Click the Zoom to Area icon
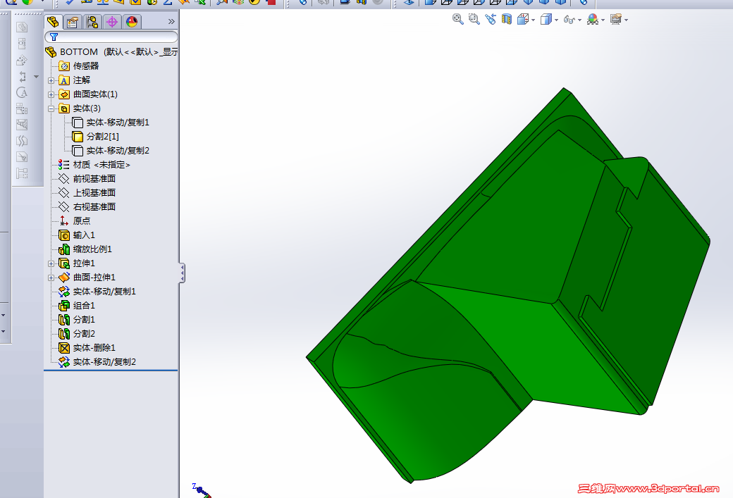The width and height of the screenshot is (733, 498). point(474,19)
